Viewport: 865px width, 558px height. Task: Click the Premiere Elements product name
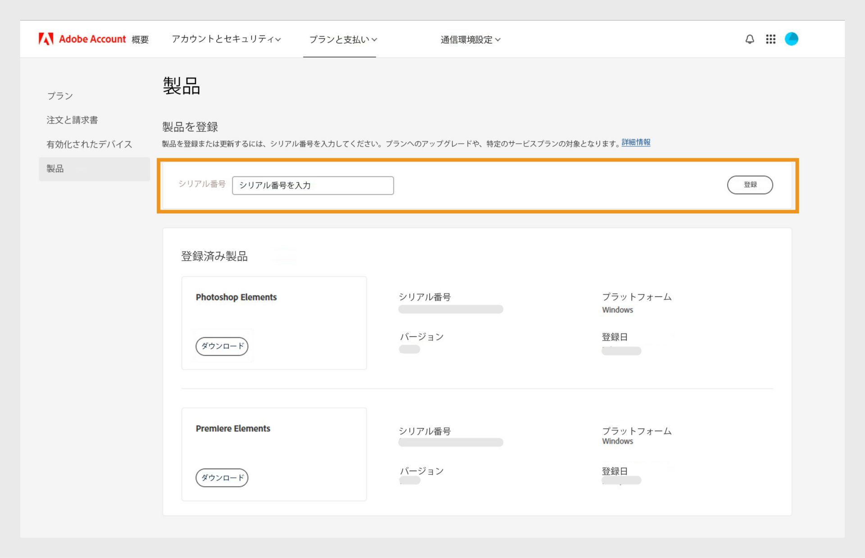click(233, 429)
